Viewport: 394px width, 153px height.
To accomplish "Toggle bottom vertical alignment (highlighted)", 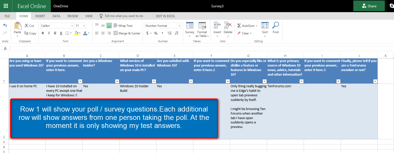I will [109, 26].
